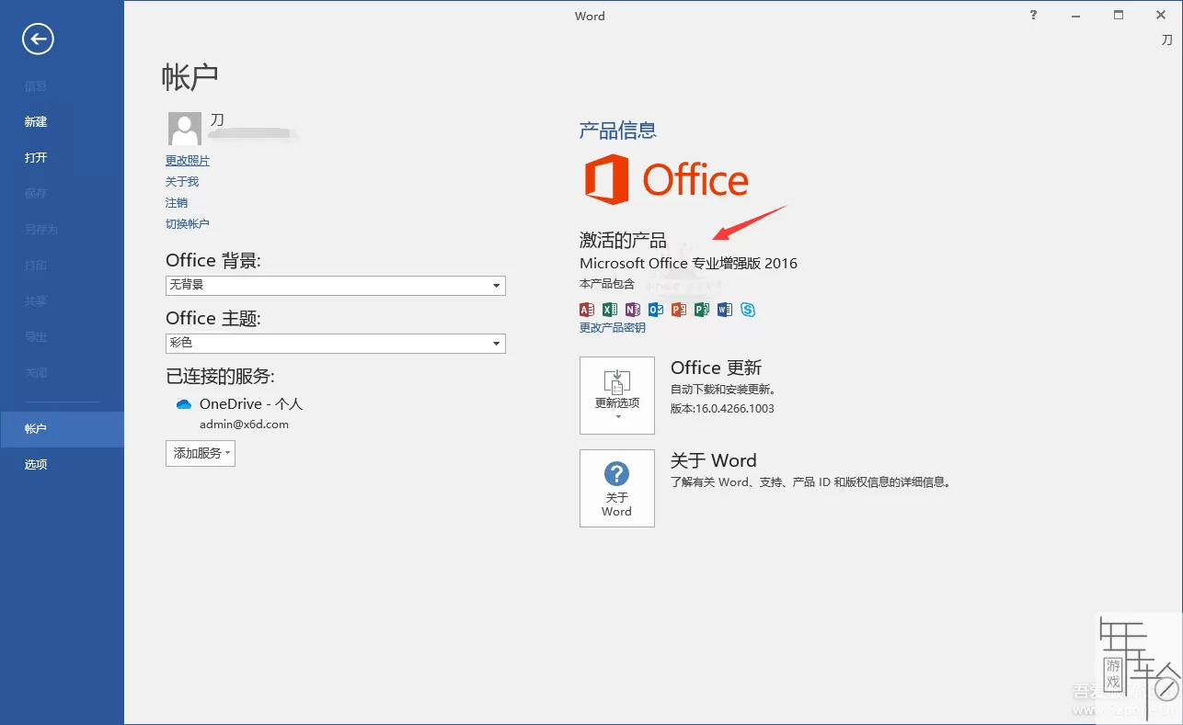Click the Outlook app icon

point(656,310)
